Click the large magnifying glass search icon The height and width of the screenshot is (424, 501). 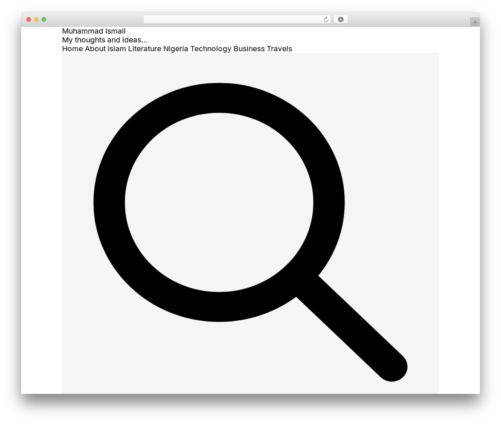pyautogui.click(x=250, y=232)
